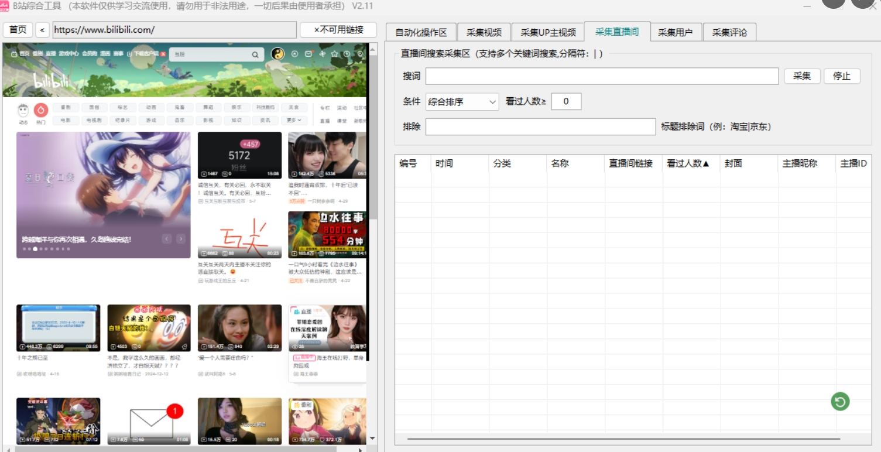881x452 pixels.
Task: Click the red 热门 hot icon
Action: 41,110
